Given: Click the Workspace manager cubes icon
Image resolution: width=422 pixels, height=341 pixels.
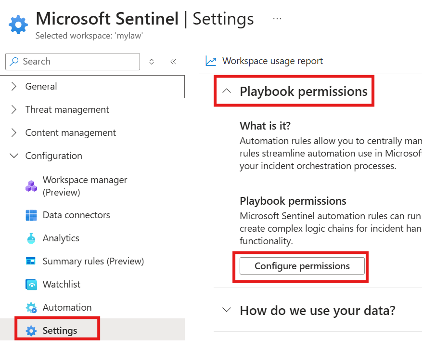Looking at the screenshot, I should pyautogui.click(x=31, y=186).
